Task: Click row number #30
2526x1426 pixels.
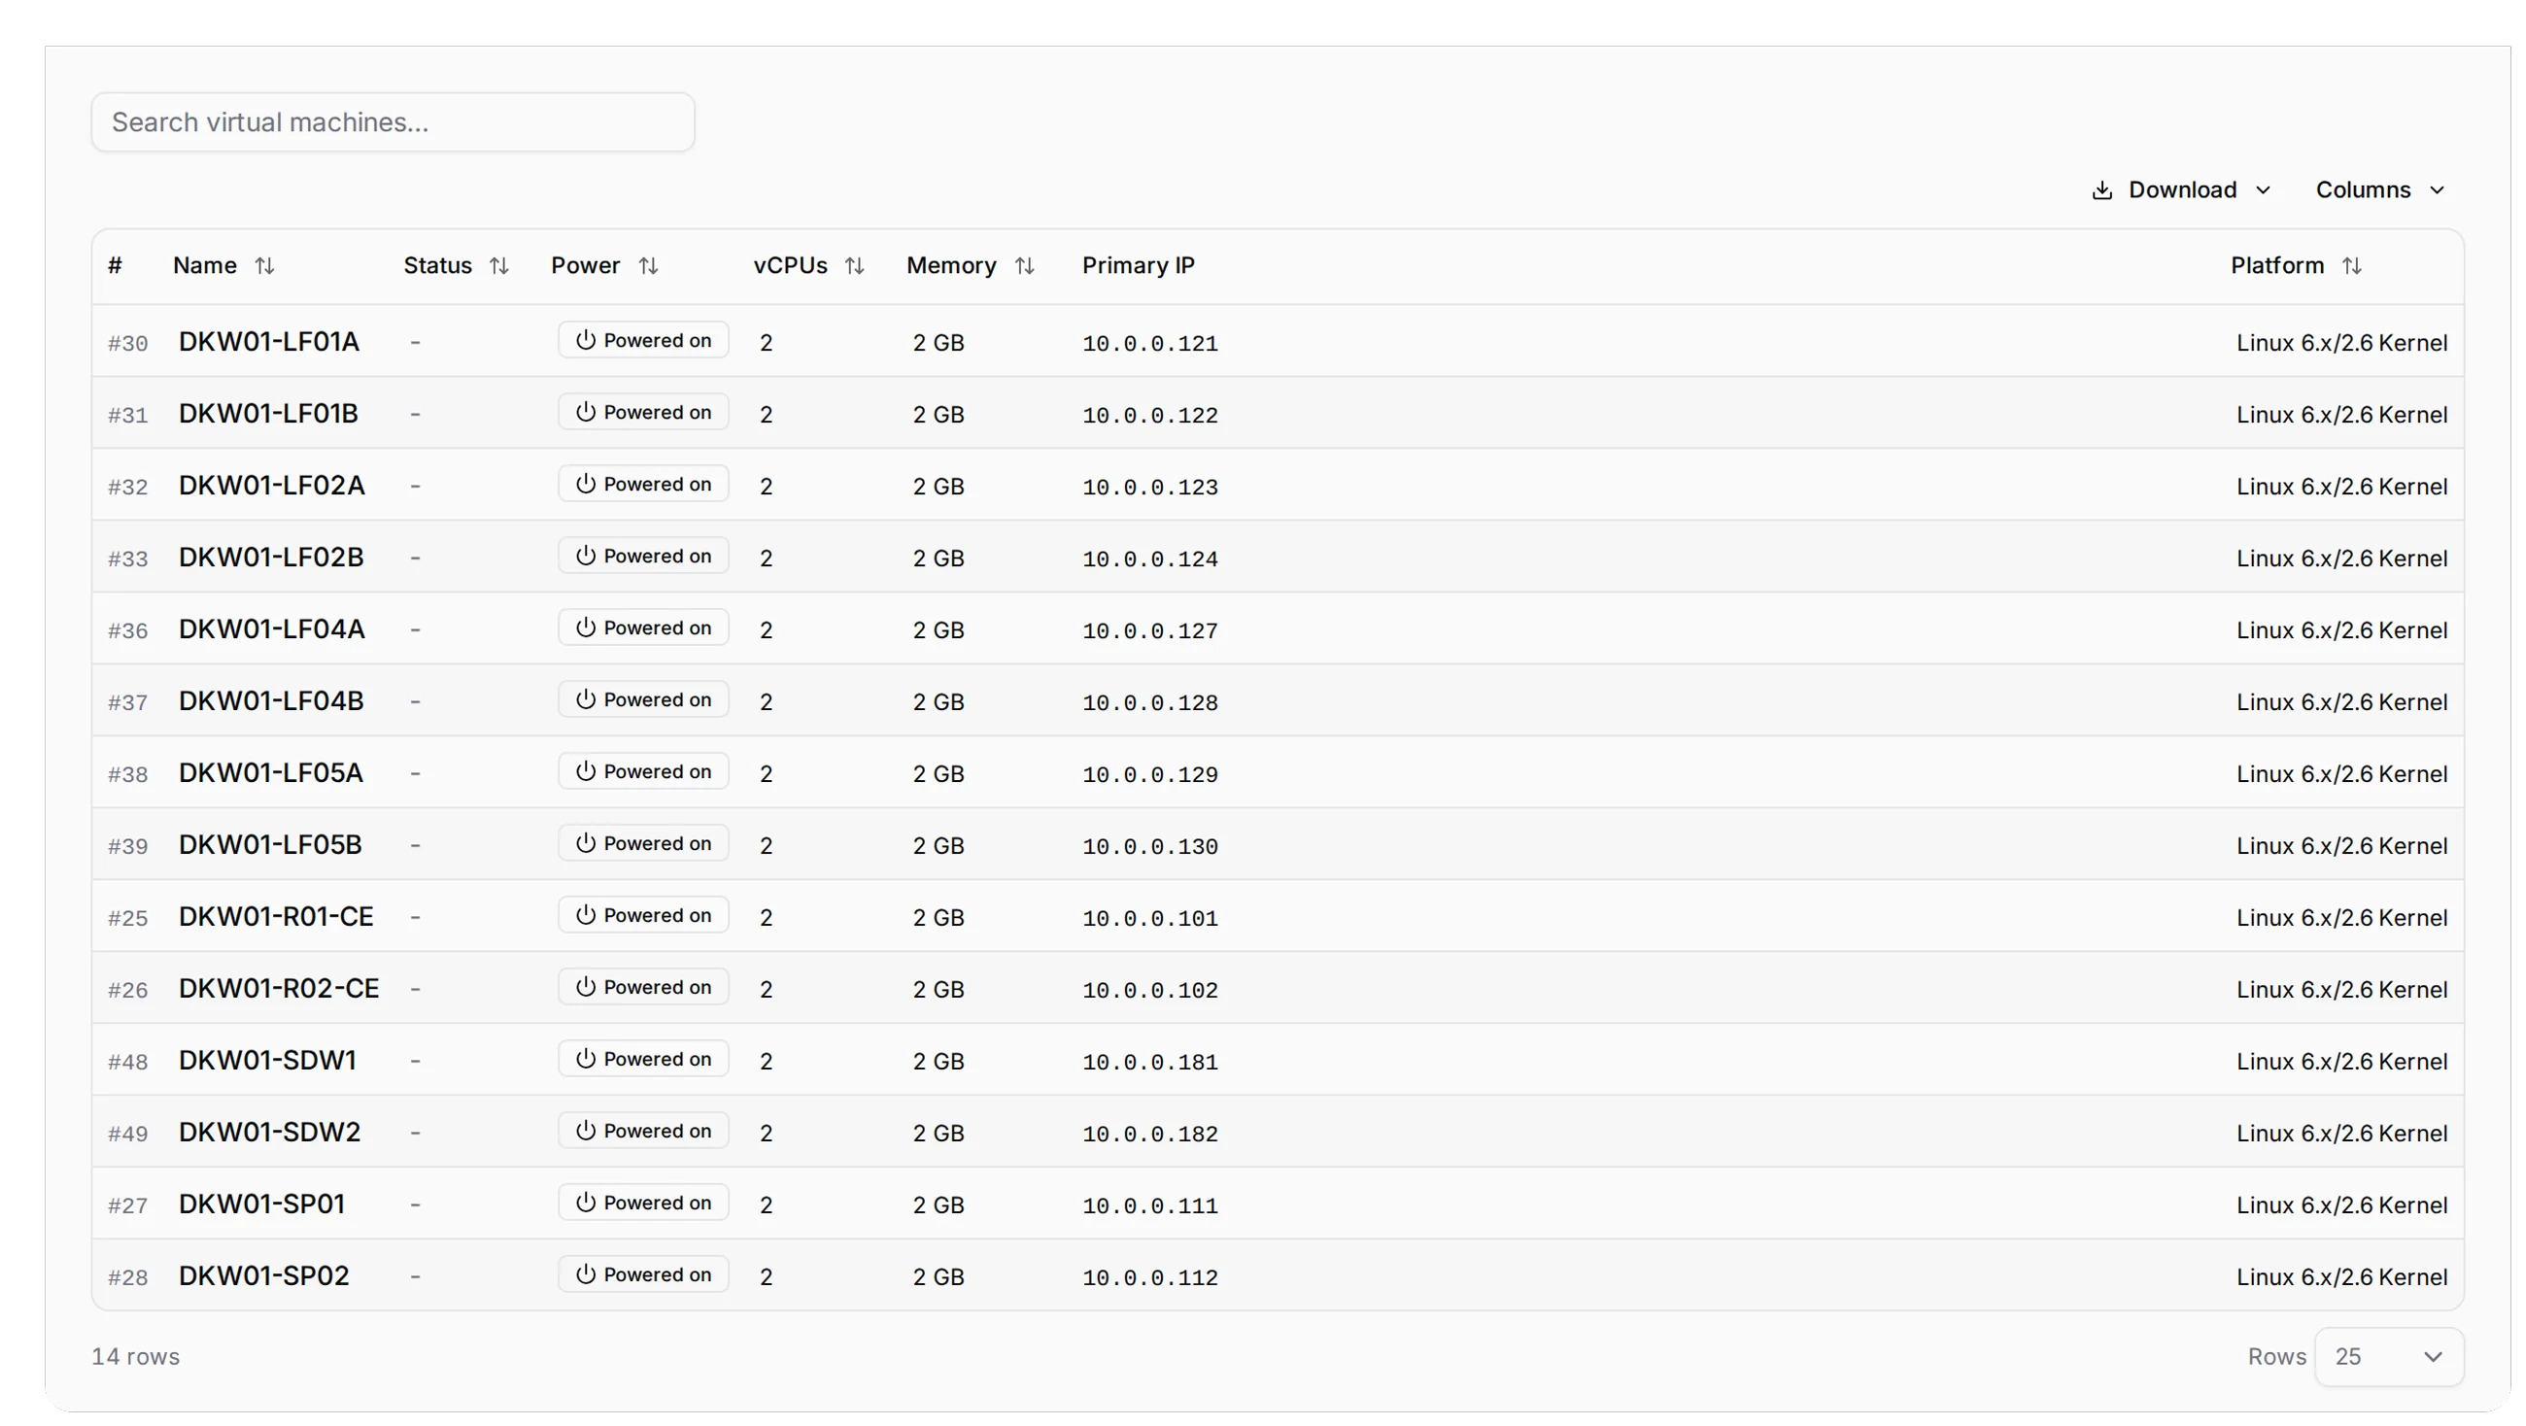Action: coord(127,343)
